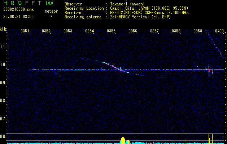Click the 0359 time marker
Screen dimensions: 227x144
(x=198, y=31)
